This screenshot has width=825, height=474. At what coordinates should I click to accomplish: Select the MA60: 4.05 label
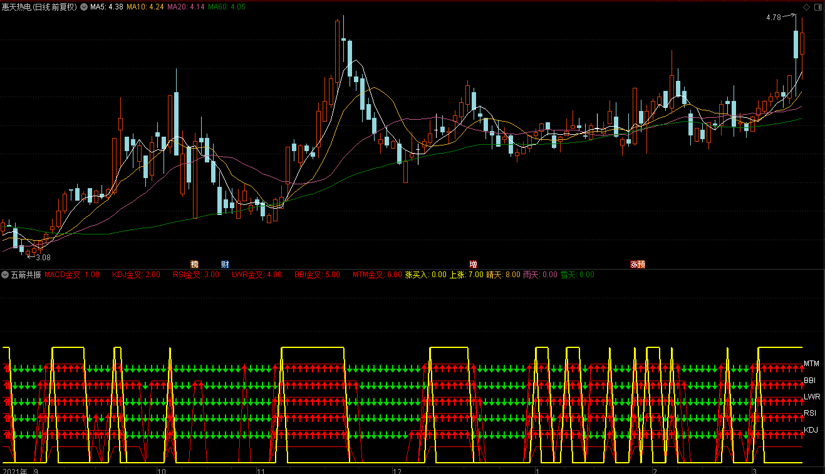point(227,8)
